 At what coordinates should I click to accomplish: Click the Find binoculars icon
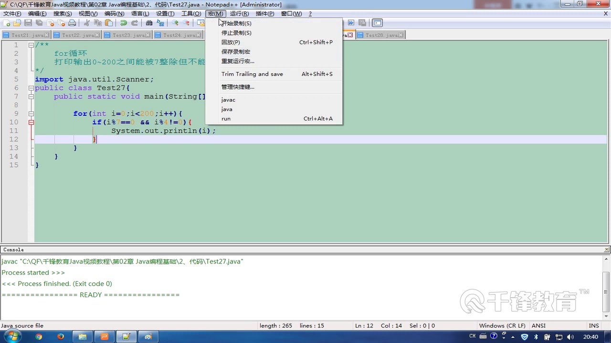coord(149,23)
